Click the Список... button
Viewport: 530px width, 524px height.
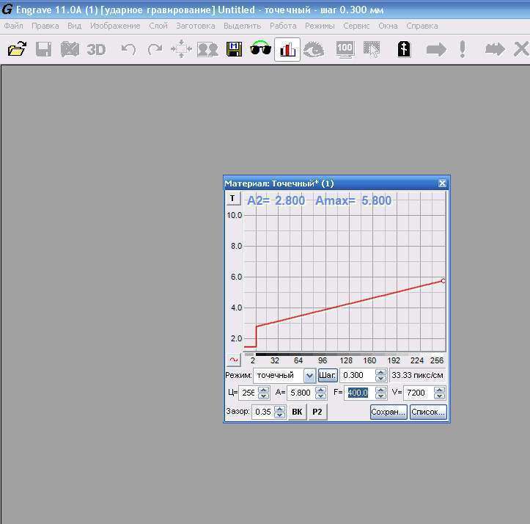[x=427, y=412]
